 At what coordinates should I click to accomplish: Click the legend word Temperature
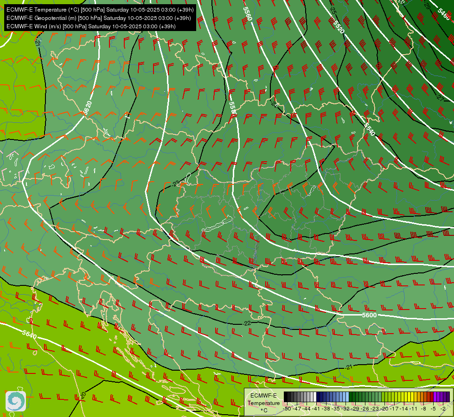point(263,403)
